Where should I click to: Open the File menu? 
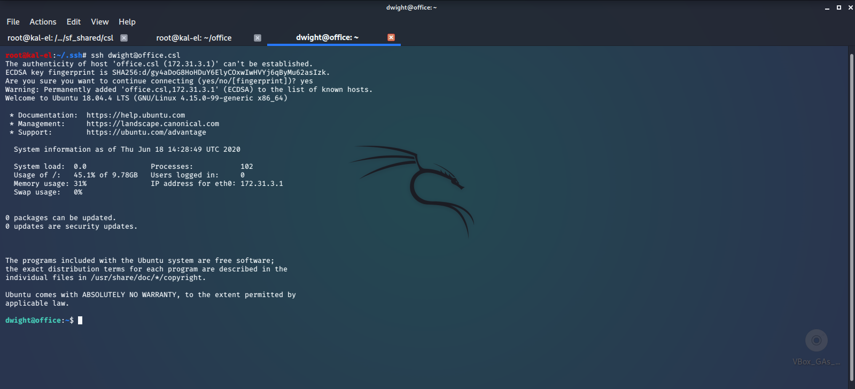click(13, 22)
